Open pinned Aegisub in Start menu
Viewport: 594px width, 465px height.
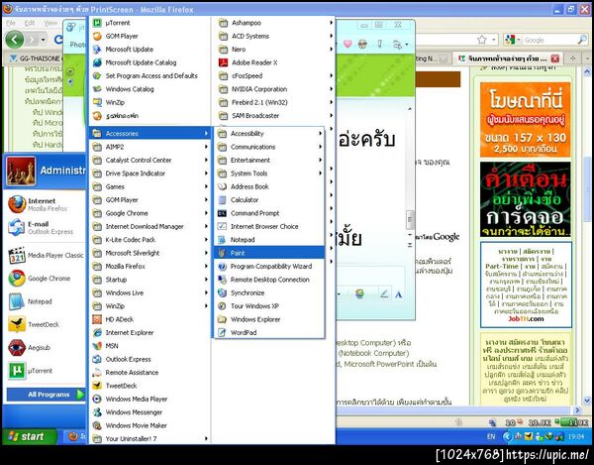[x=46, y=347]
